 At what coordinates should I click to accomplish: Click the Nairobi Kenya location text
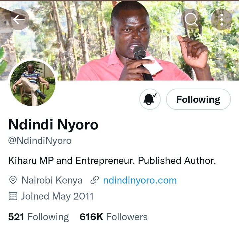pyautogui.click(x=52, y=180)
